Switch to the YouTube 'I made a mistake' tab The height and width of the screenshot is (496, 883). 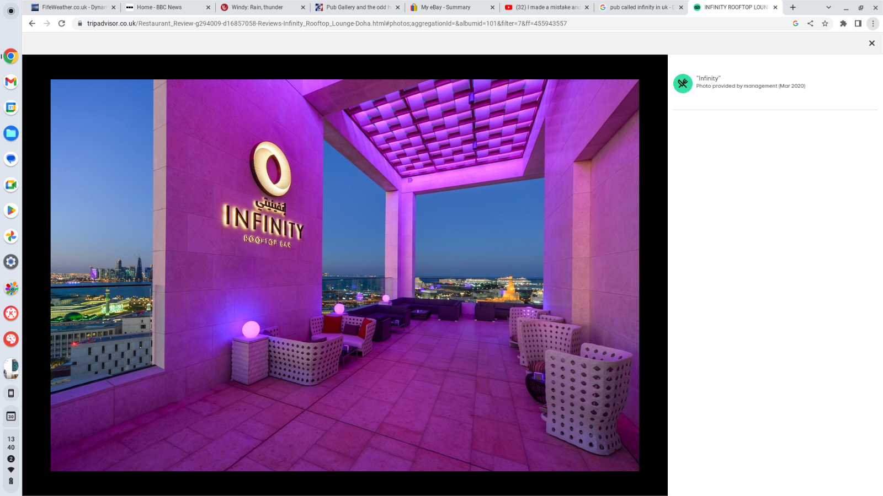(546, 7)
